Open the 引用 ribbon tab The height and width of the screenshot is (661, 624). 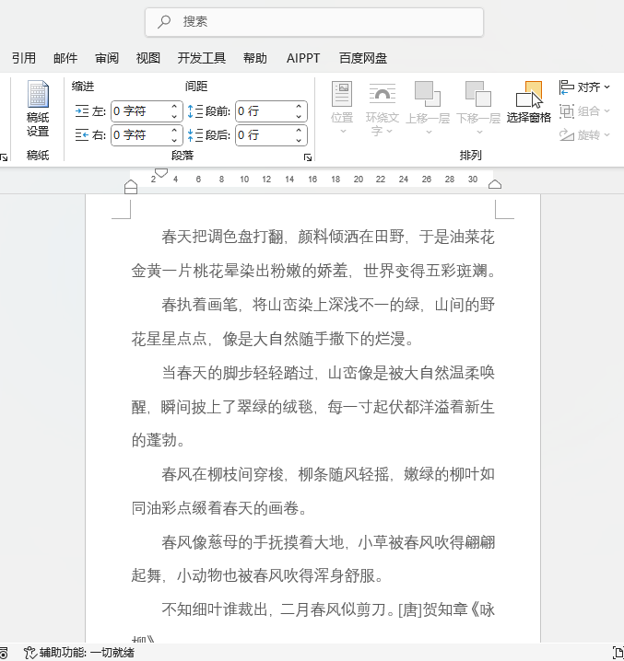coord(24,58)
